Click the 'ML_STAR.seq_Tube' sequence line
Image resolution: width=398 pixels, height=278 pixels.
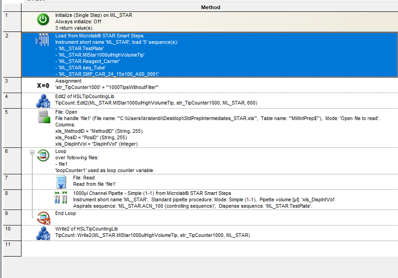[80, 68]
